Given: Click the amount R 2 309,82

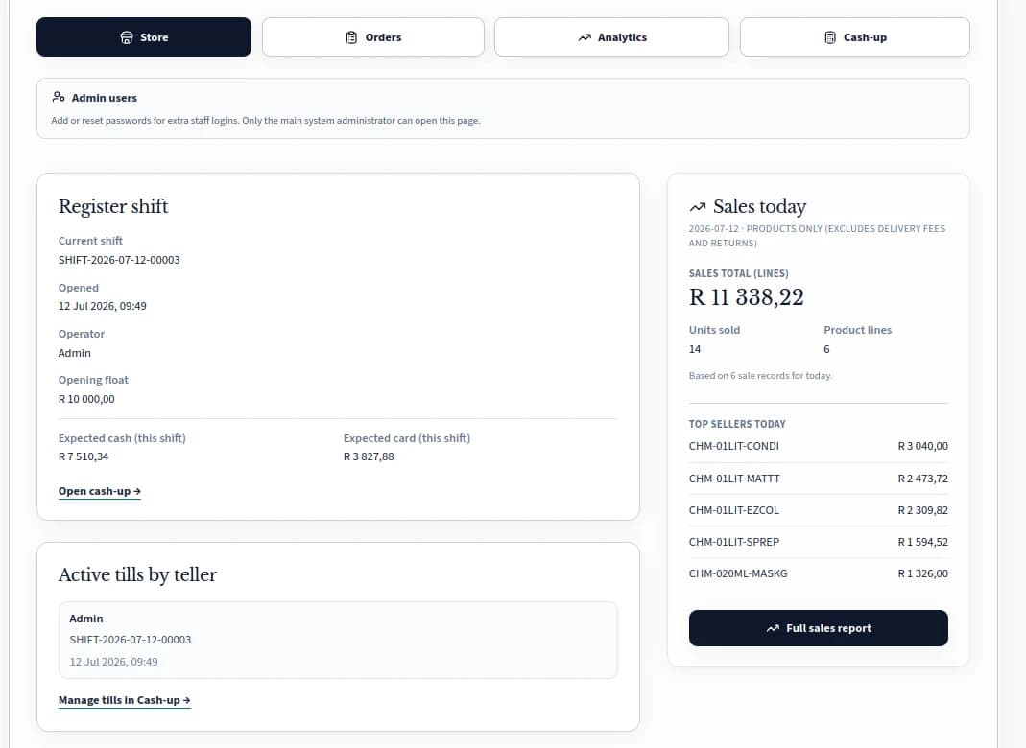Looking at the screenshot, I should click(x=922, y=510).
